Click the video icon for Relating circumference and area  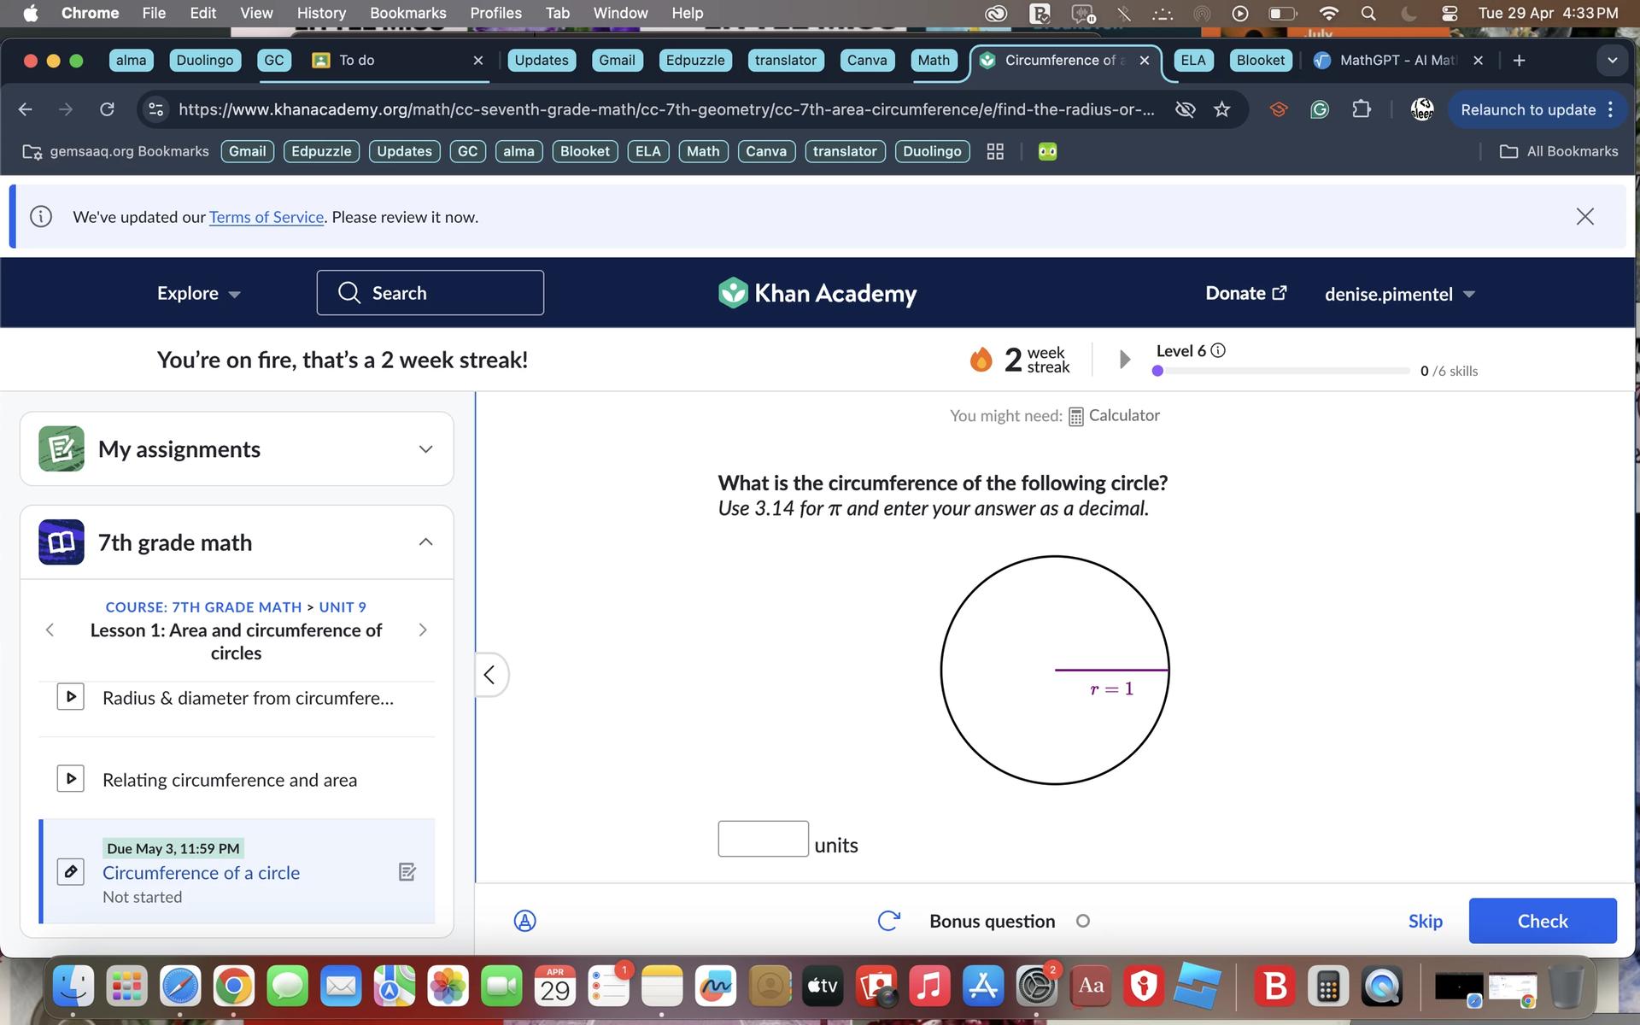pyautogui.click(x=70, y=778)
